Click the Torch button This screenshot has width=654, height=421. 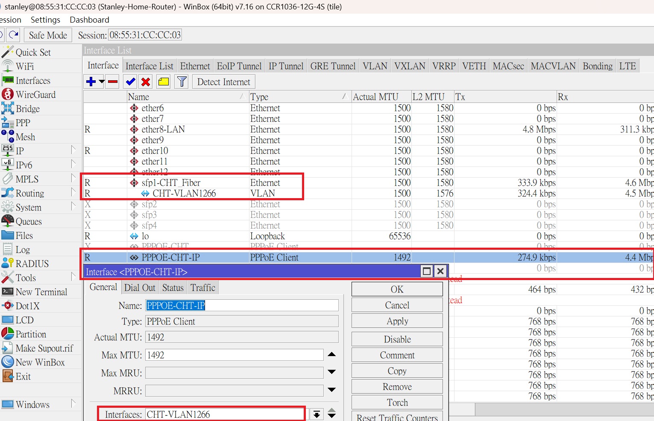397,402
